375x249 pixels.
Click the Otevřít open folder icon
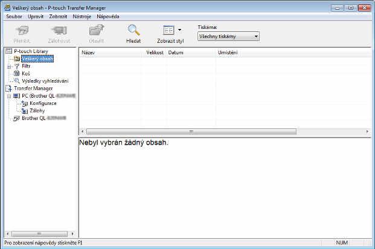coord(97,31)
